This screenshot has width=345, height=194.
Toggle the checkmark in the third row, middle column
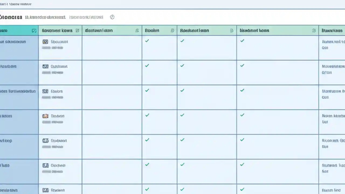pos(182,91)
